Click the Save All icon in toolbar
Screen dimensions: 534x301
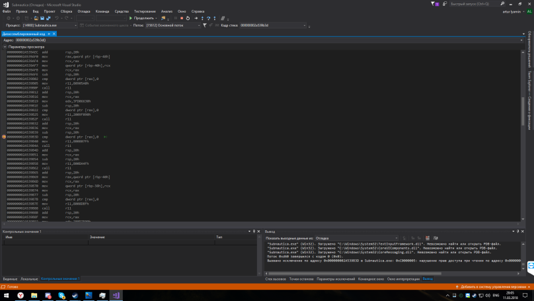[48, 18]
